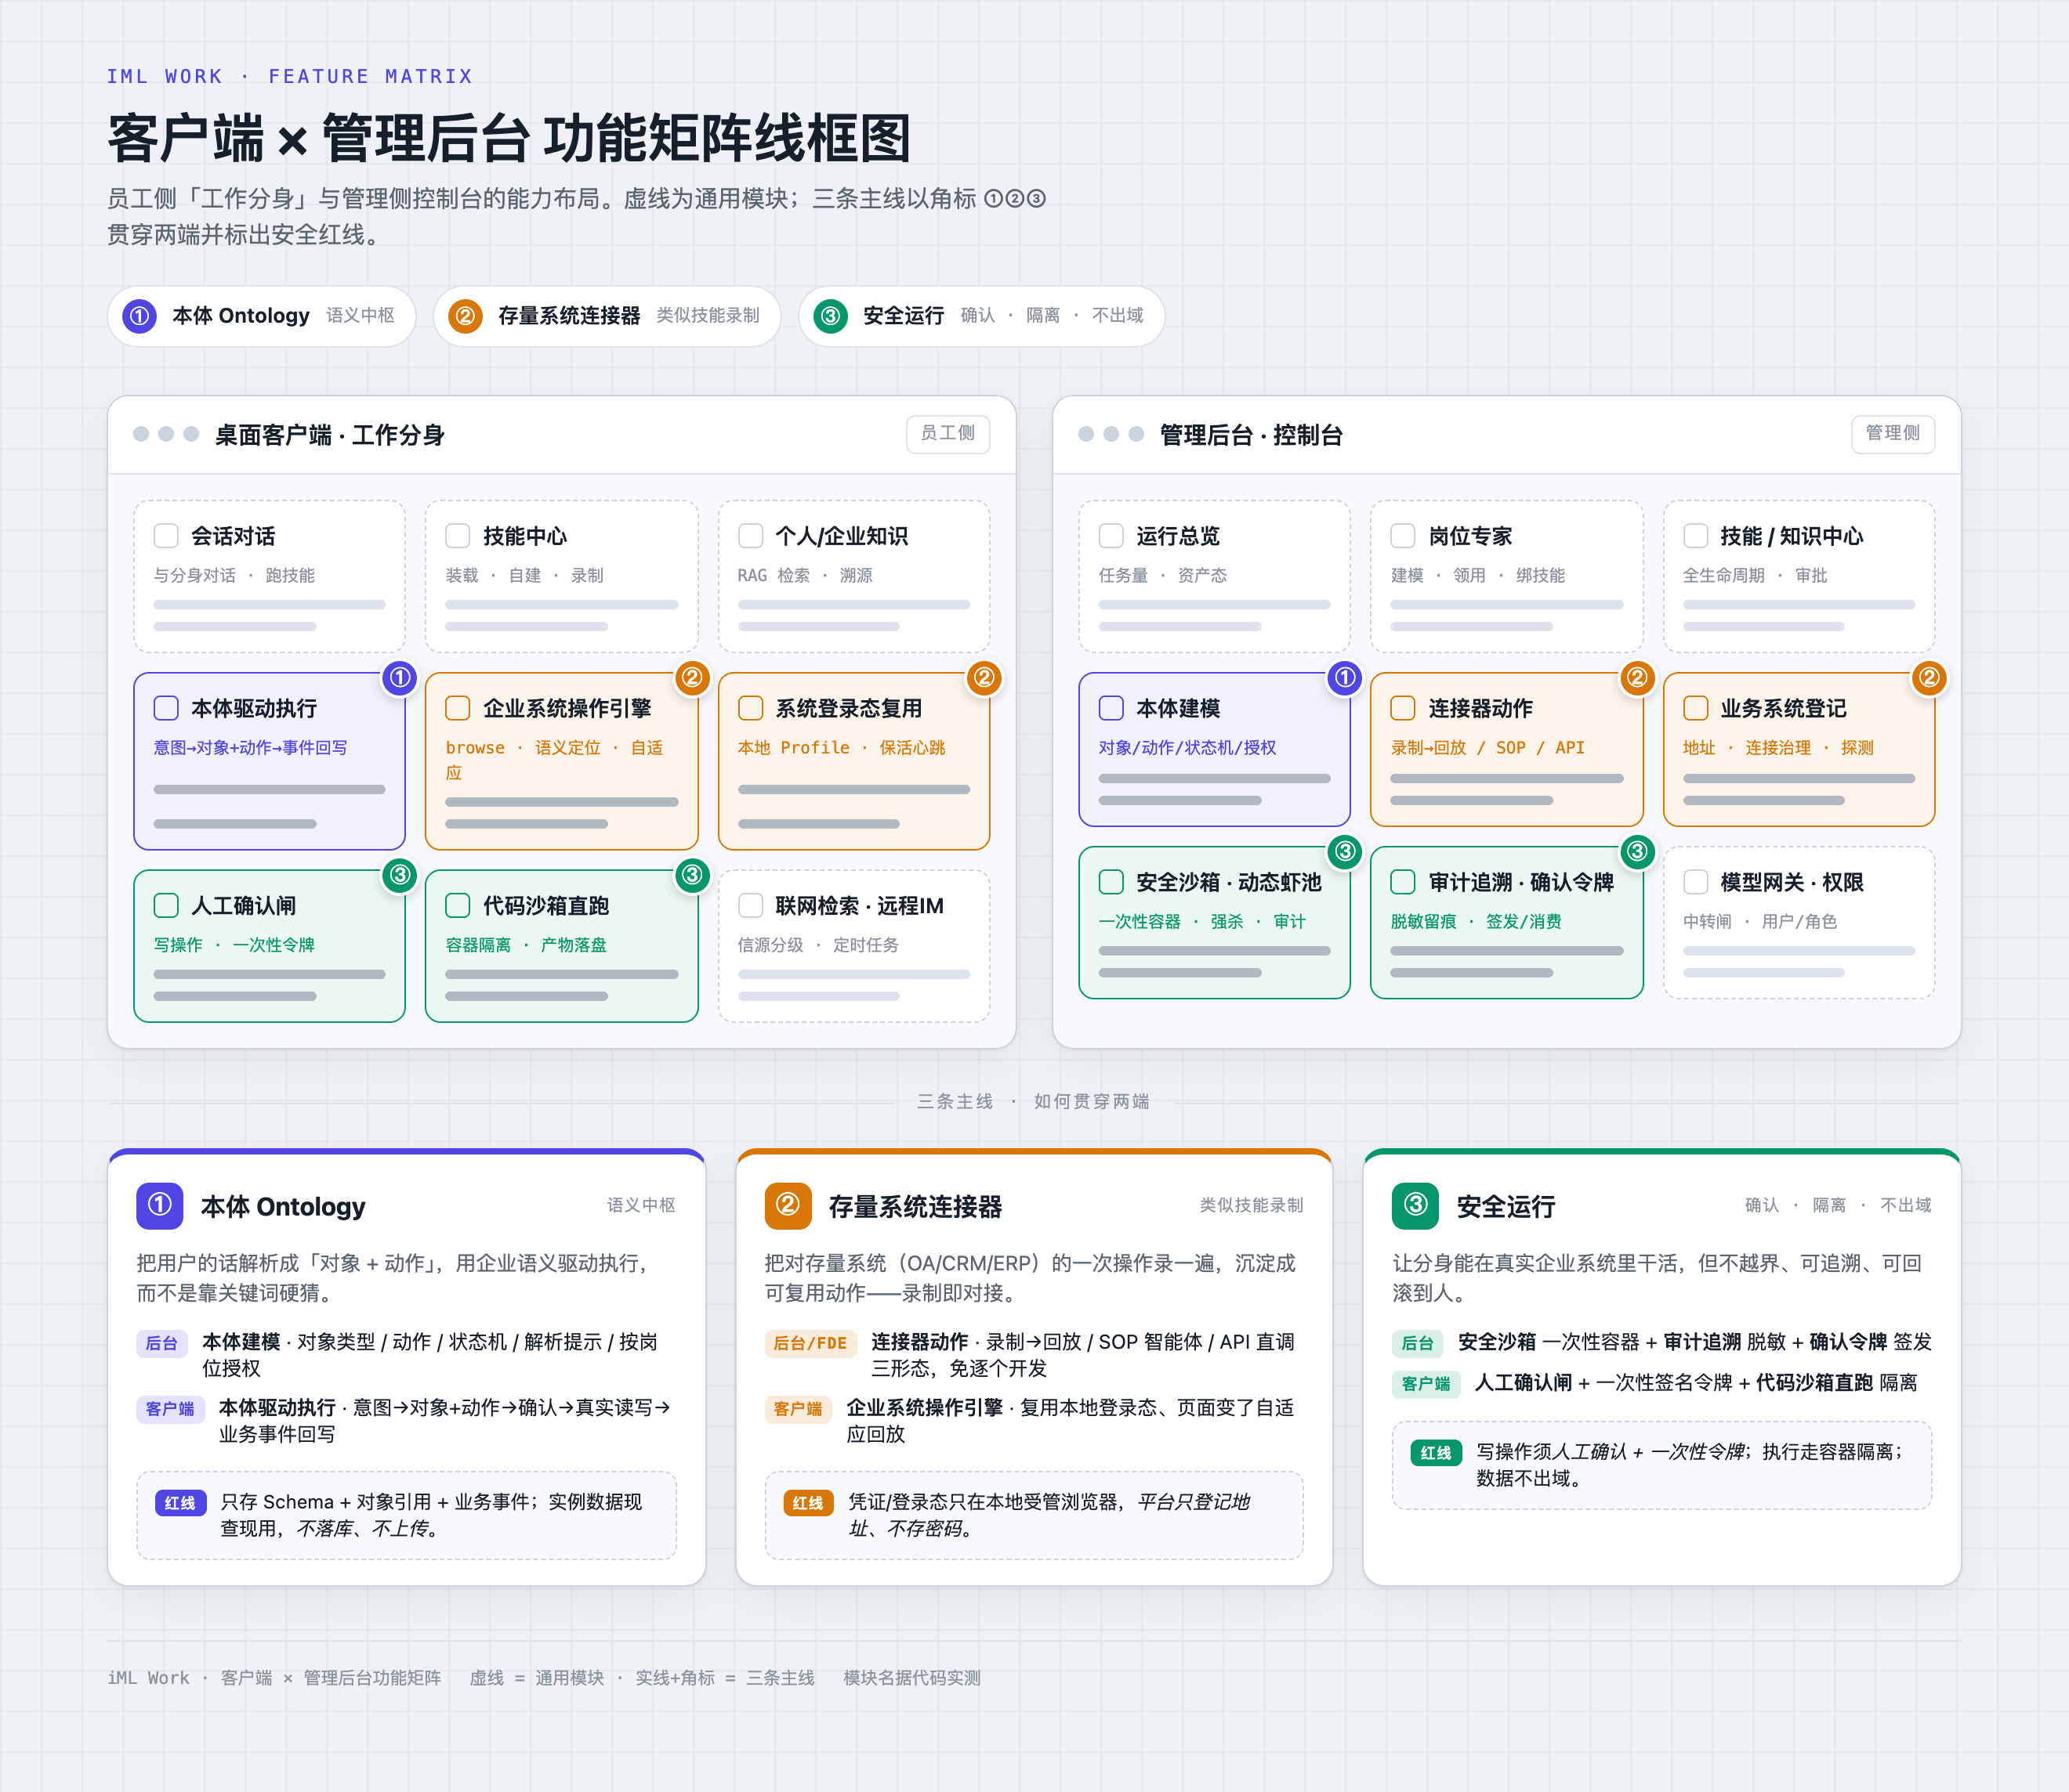Click the orange ② badge in the 存量系统连接器 legend pill
2069x1792 pixels.
coord(466,316)
